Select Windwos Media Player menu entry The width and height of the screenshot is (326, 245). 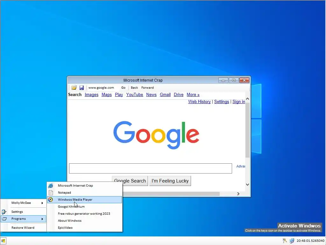click(85, 200)
